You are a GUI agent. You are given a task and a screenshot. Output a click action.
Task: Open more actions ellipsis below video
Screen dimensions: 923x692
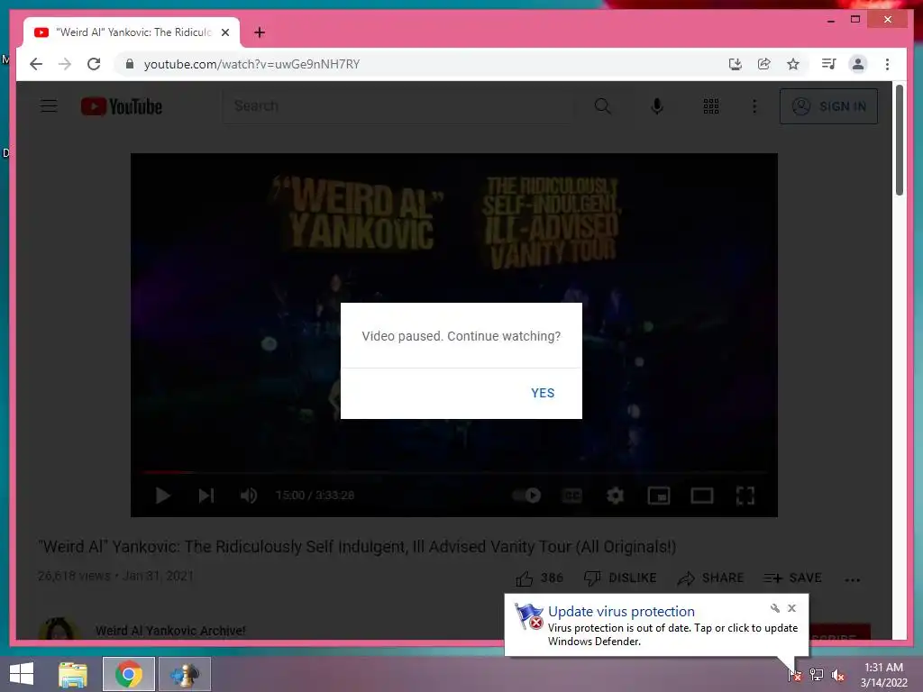(x=853, y=579)
